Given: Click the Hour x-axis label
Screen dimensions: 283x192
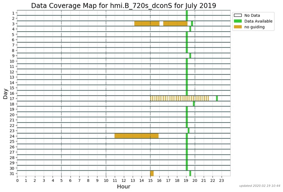Looking at the screenshot, I should [124, 187].
